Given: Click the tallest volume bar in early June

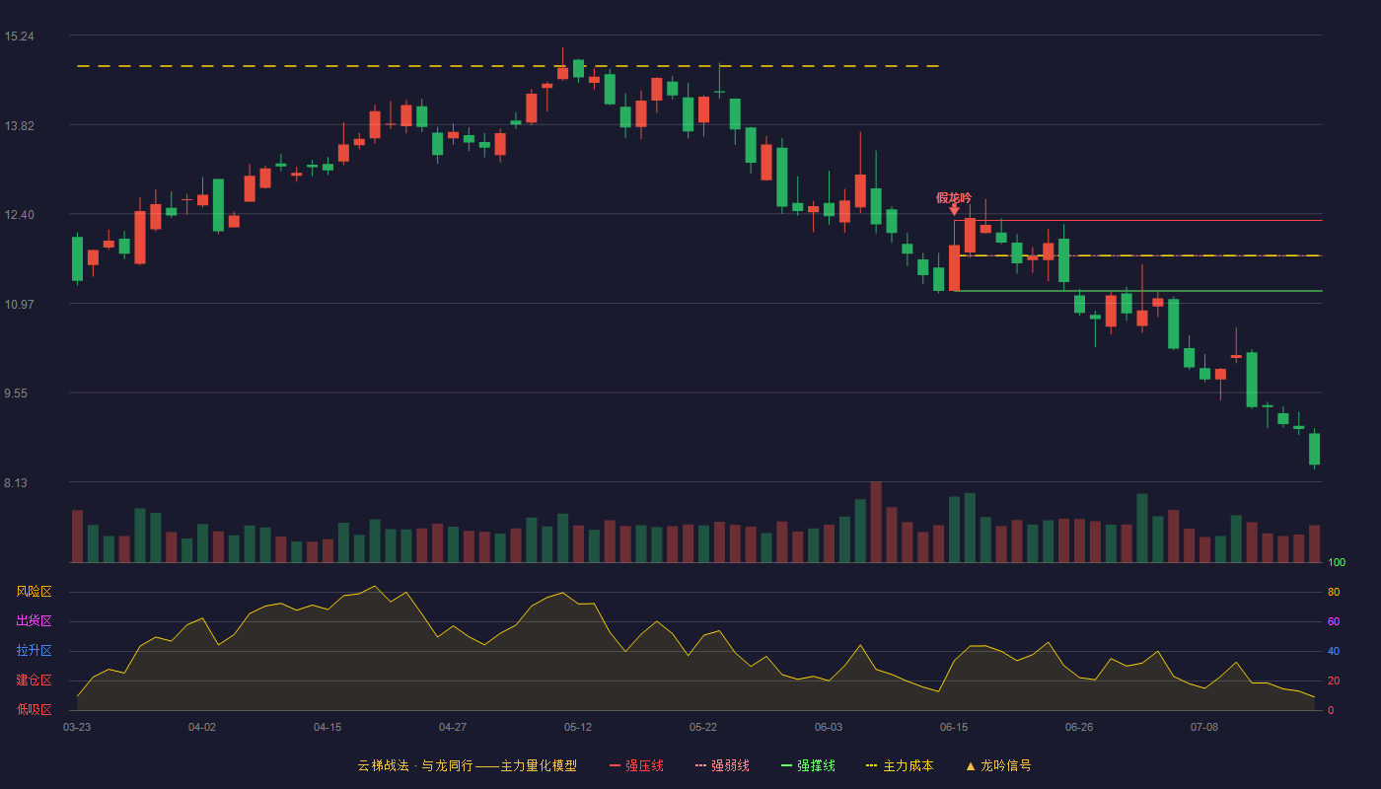Looking at the screenshot, I should pos(876,522).
